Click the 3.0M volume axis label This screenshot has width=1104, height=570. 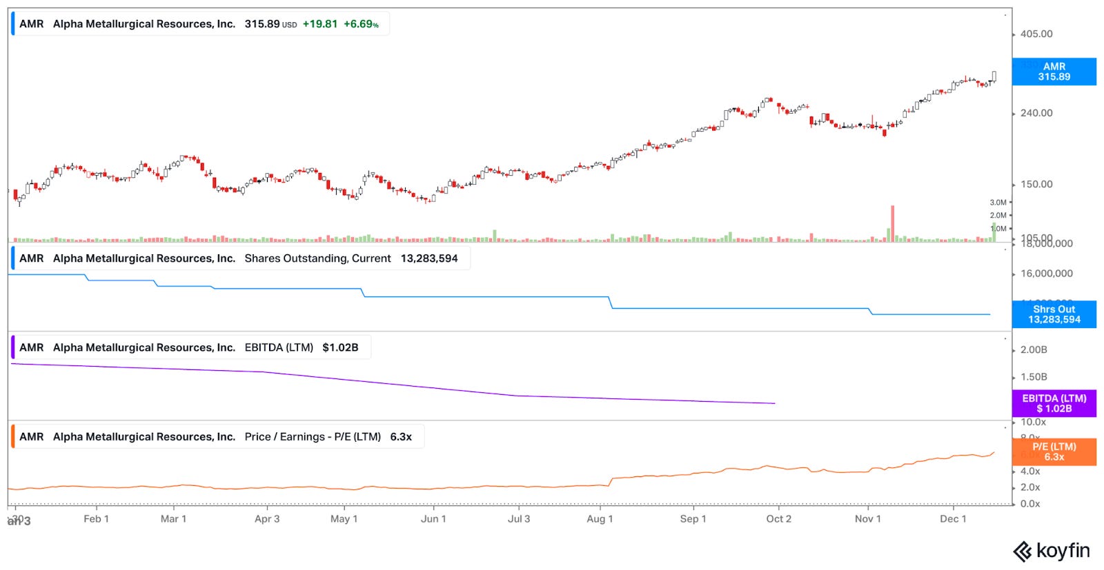[x=998, y=203]
